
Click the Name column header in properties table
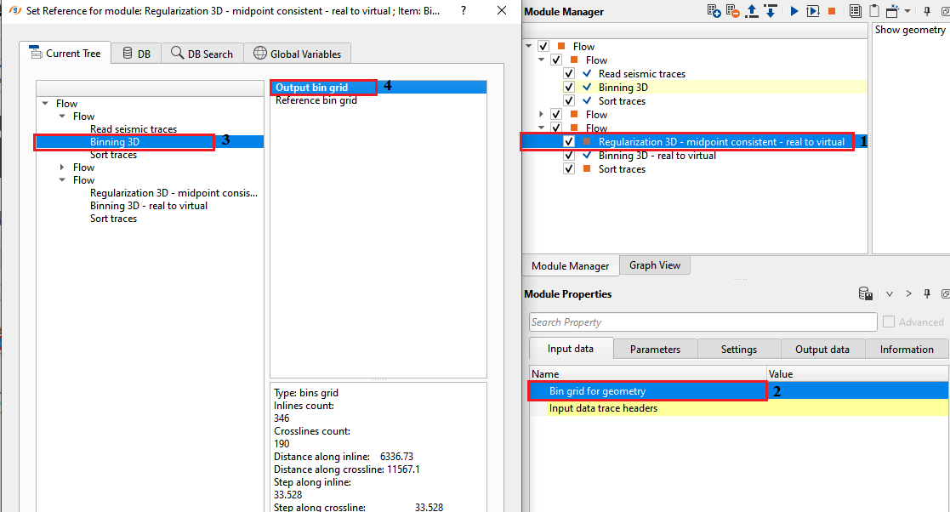click(x=648, y=374)
